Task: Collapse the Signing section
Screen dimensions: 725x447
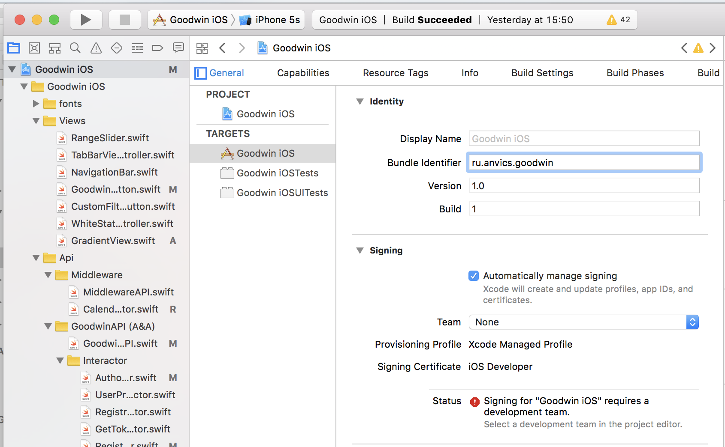Action: pyautogui.click(x=360, y=250)
